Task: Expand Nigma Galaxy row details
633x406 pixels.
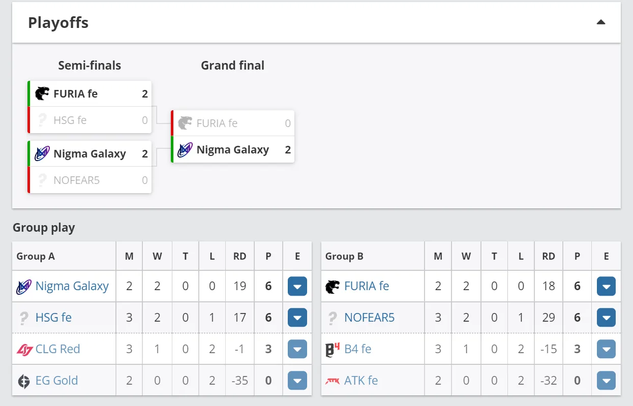Action: coord(297,287)
